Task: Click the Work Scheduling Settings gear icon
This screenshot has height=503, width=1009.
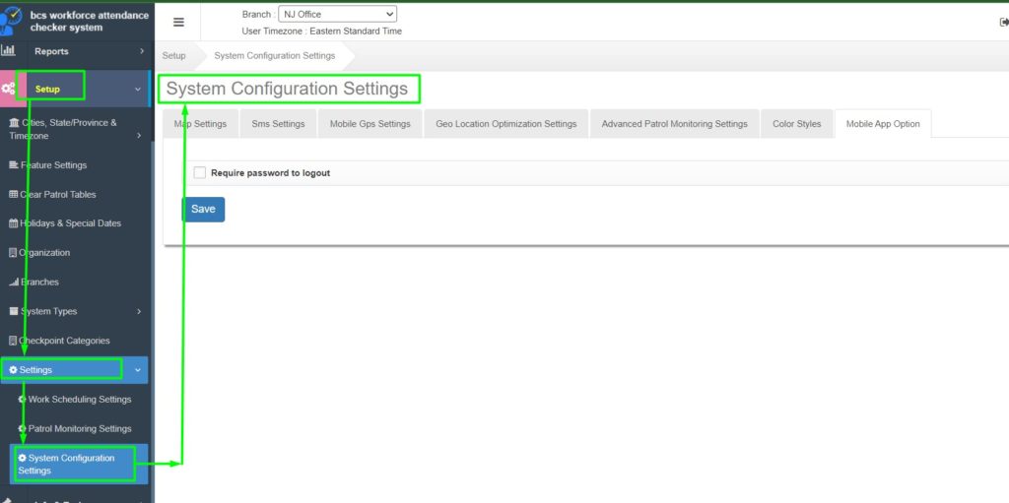Action: [22, 400]
